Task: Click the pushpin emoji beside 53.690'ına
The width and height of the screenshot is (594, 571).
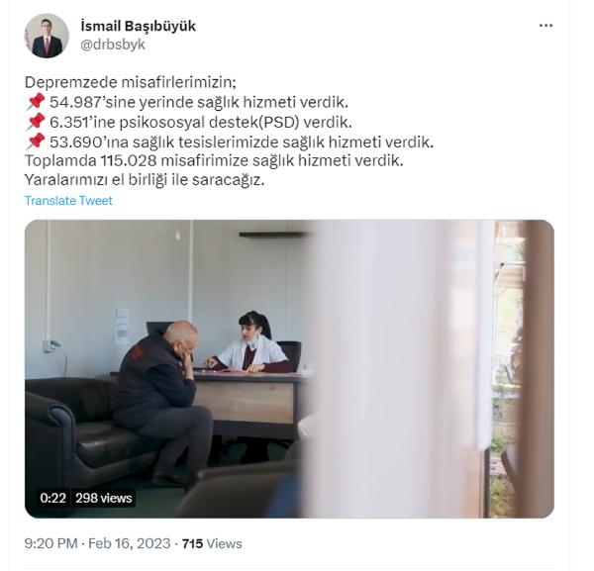Action: coord(36,142)
